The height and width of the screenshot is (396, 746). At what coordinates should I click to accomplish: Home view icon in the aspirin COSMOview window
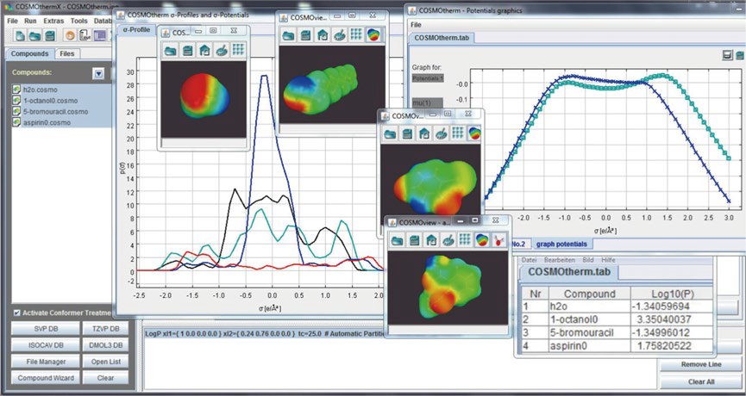[x=431, y=240]
